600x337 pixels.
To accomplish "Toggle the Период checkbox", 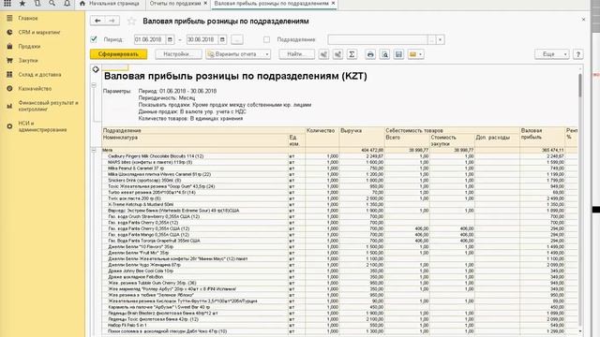I will pyautogui.click(x=94, y=39).
